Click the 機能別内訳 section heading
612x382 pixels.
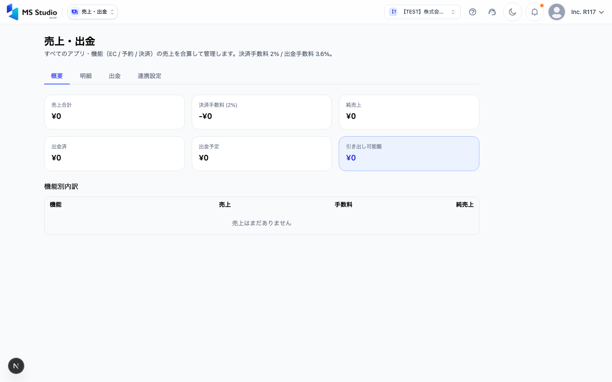[61, 186]
